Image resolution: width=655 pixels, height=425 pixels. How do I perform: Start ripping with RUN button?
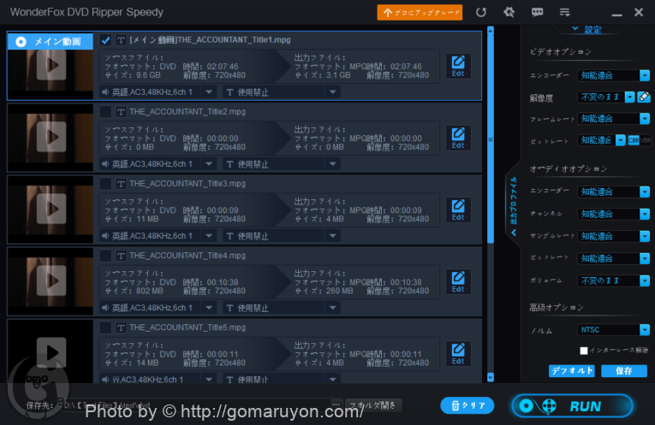point(572,406)
